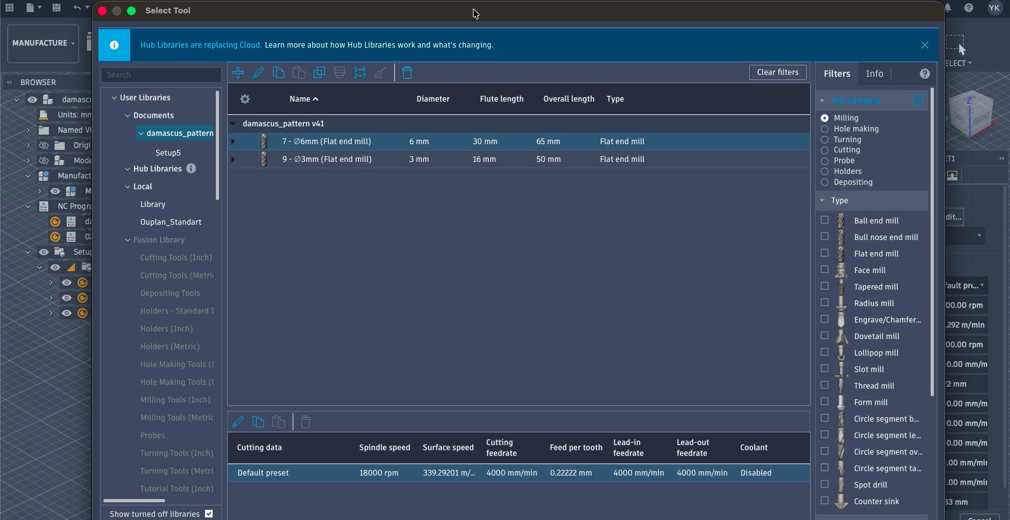Click the 6mm flat end mill tool thumbnail
The height and width of the screenshot is (520, 1010).
(263, 142)
